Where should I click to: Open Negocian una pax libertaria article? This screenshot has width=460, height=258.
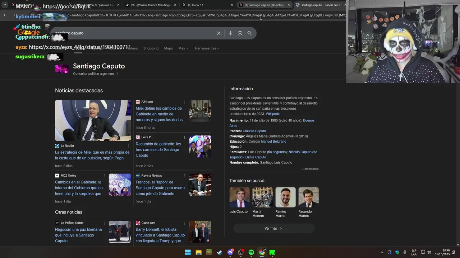78,235
